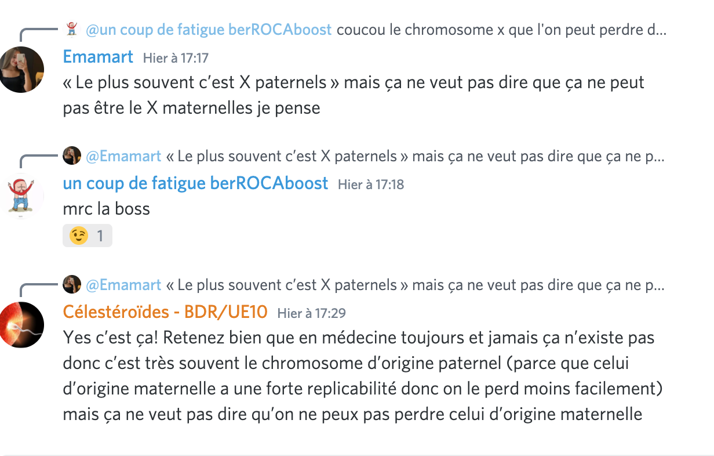Click small Emamart avatar in reply above 'mrc la boss'

tap(72, 156)
